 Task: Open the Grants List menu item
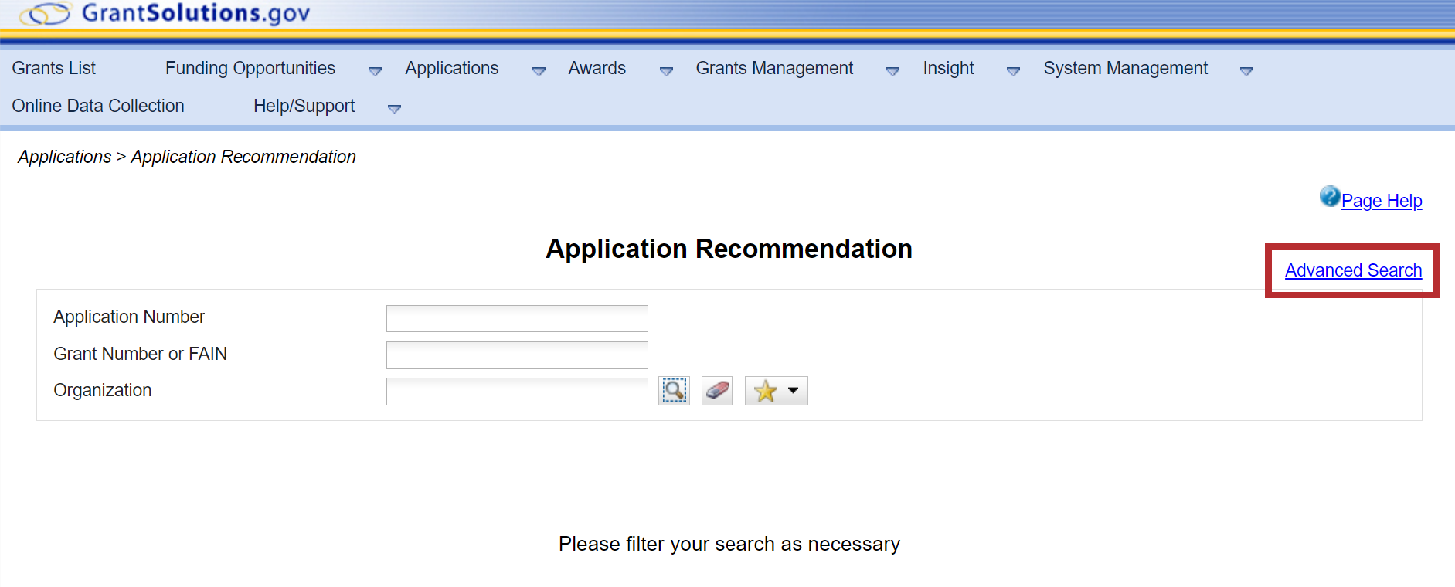click(x=54, y=68)
